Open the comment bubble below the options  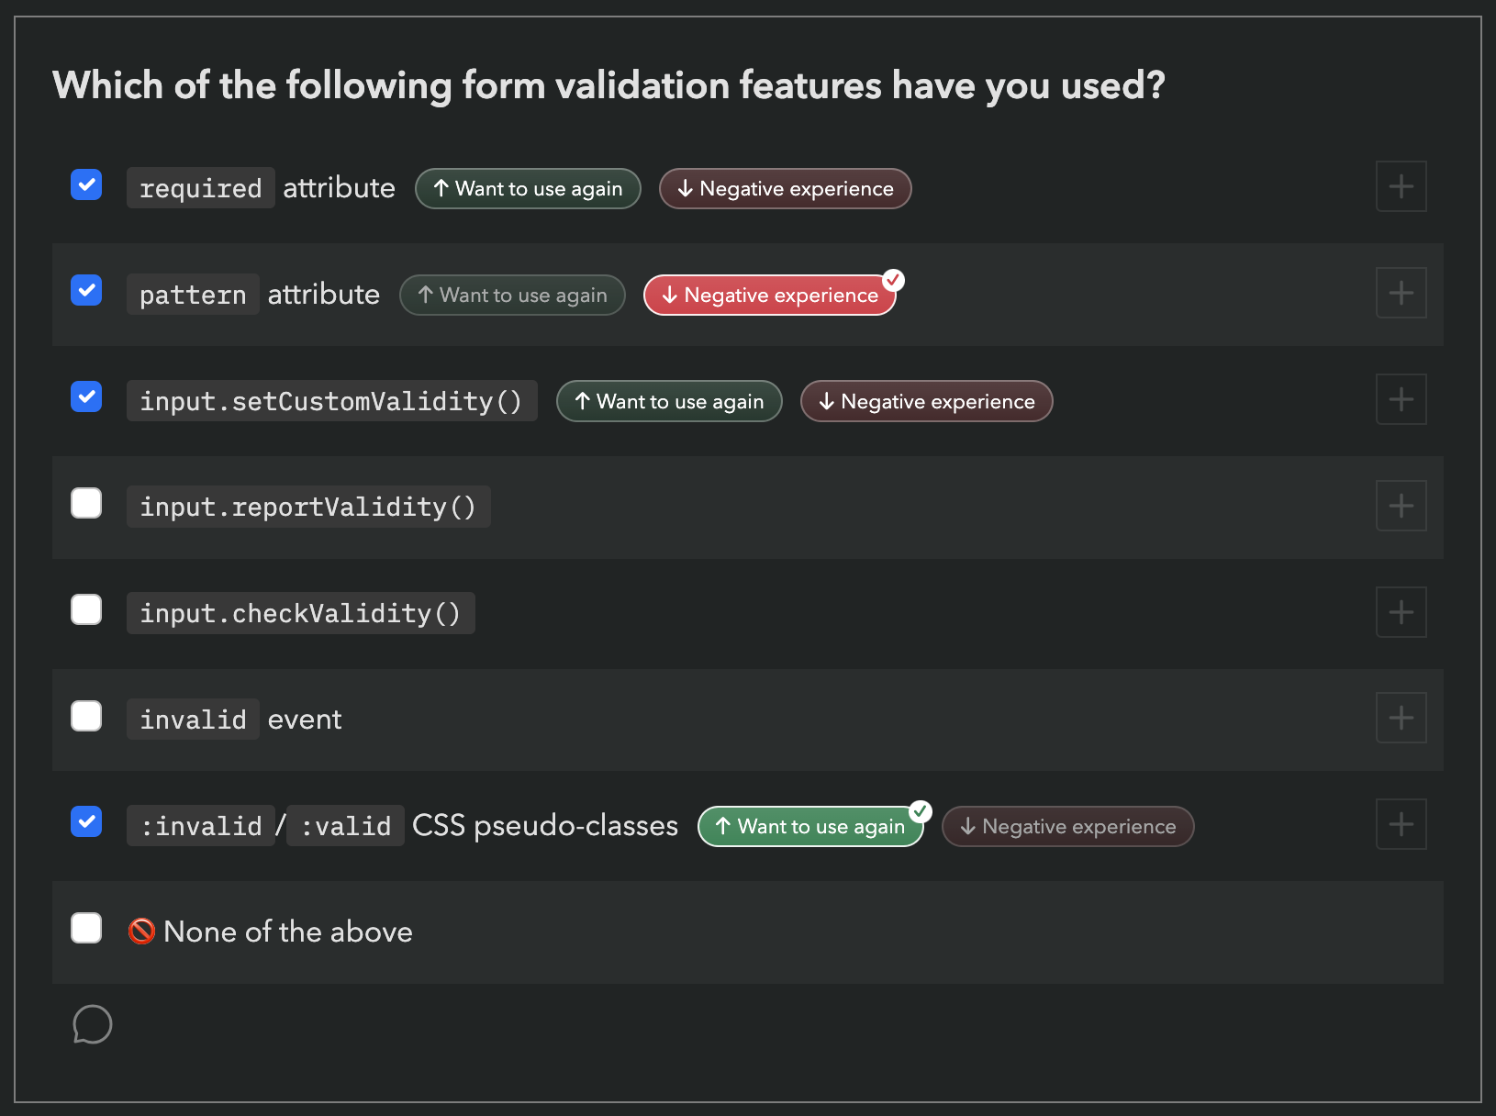92,1024
